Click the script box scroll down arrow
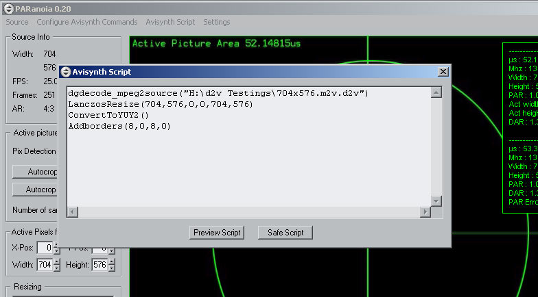The image size is (538, 297). point(436,201)
